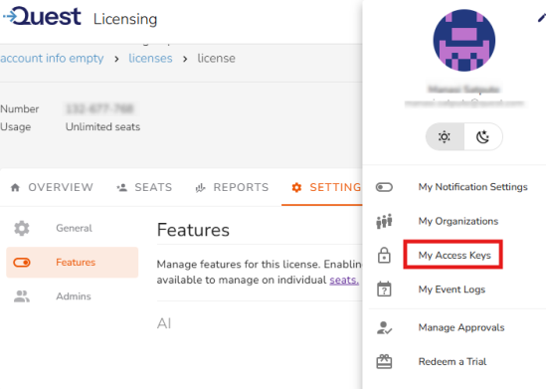Open Manage Approvals
The width and height of the screenshot is (546, 389).
coord(461,327)
